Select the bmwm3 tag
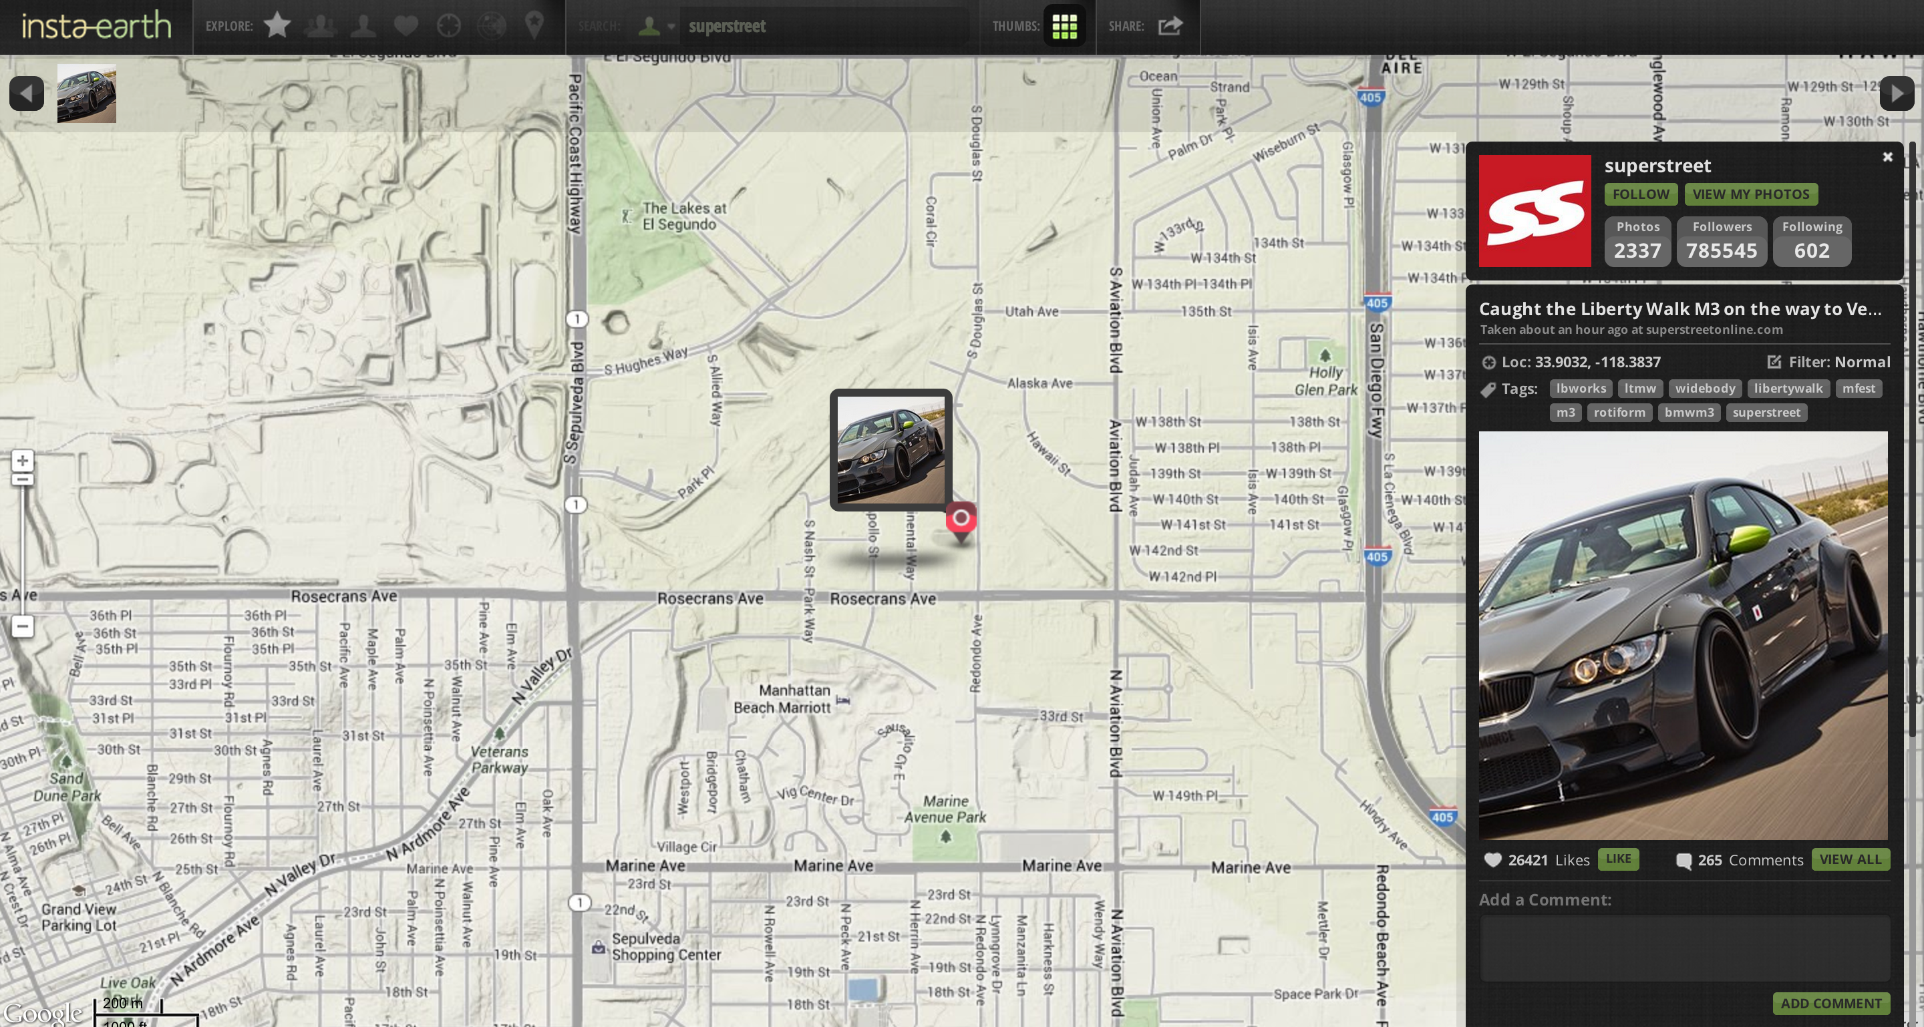 click(x=1689, y=412)
